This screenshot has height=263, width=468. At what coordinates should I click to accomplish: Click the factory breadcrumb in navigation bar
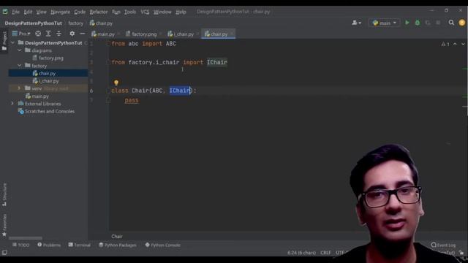pos(76,23)
